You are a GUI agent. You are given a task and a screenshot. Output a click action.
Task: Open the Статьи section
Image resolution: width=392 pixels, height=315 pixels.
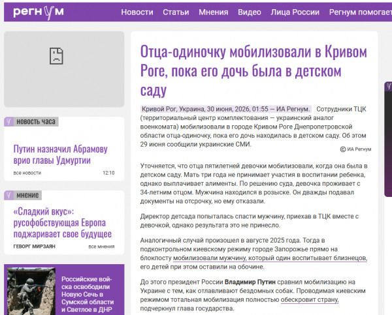176,12
